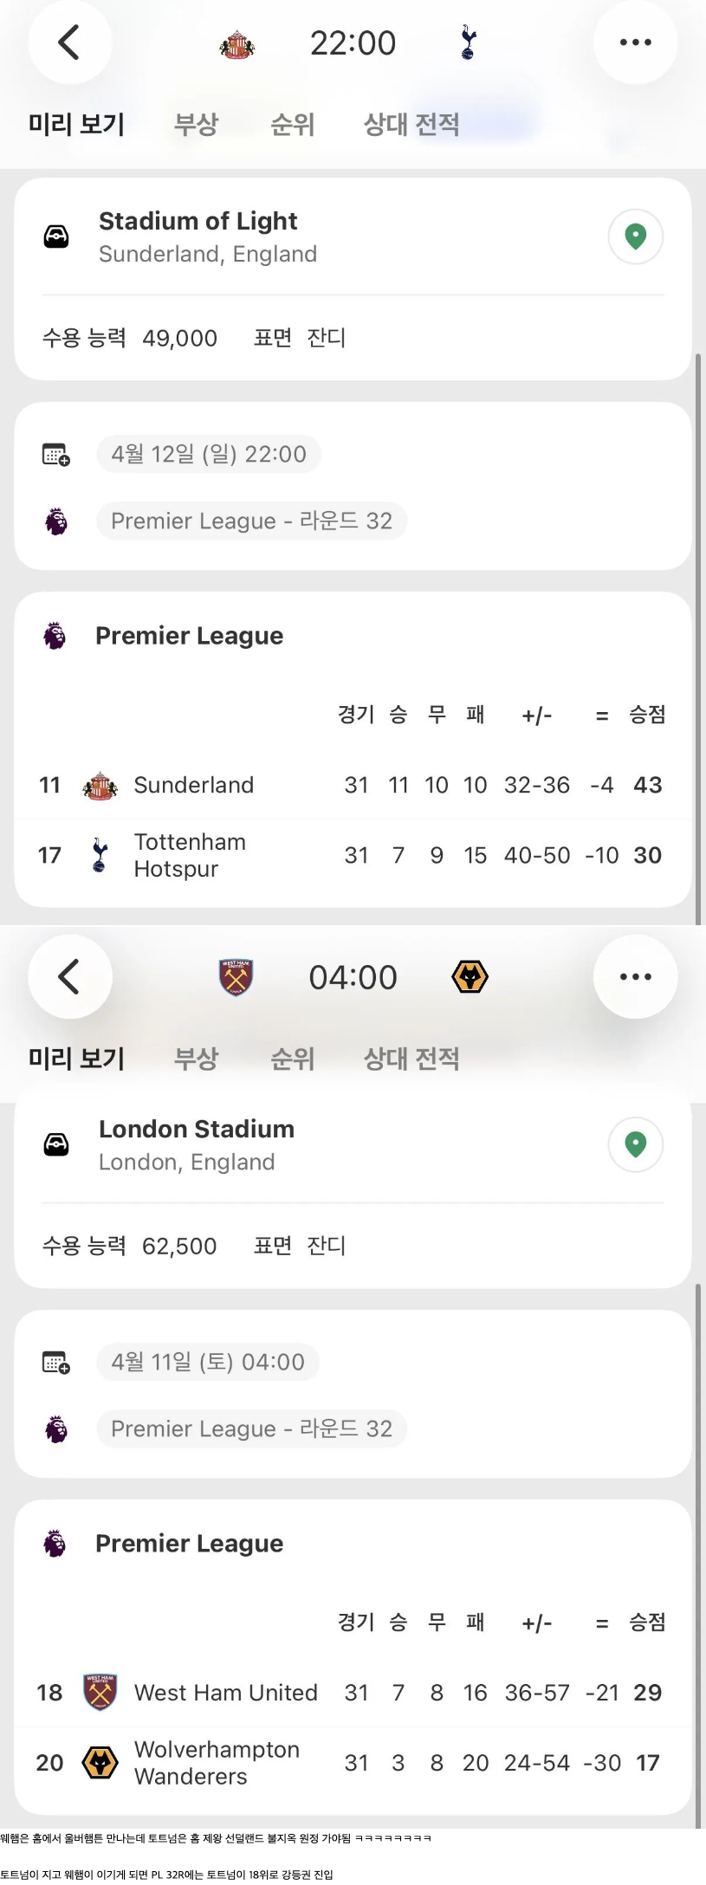The height and width of the screenshot is (1885, 706).
Task: Add the 4월 12일 match to calendar
Action: (56, 454)
